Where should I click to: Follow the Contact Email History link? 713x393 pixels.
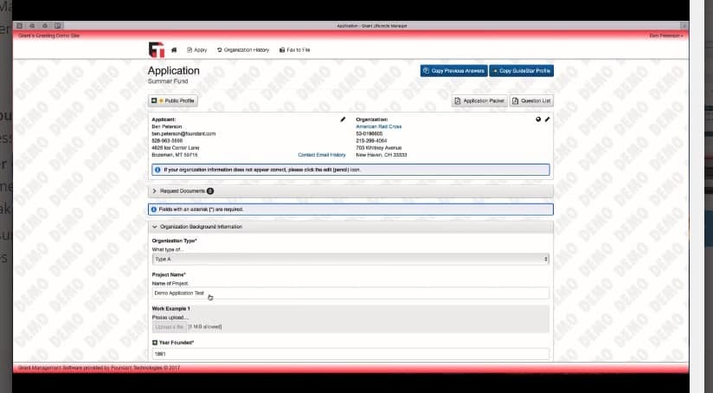[x=321, y=155]
